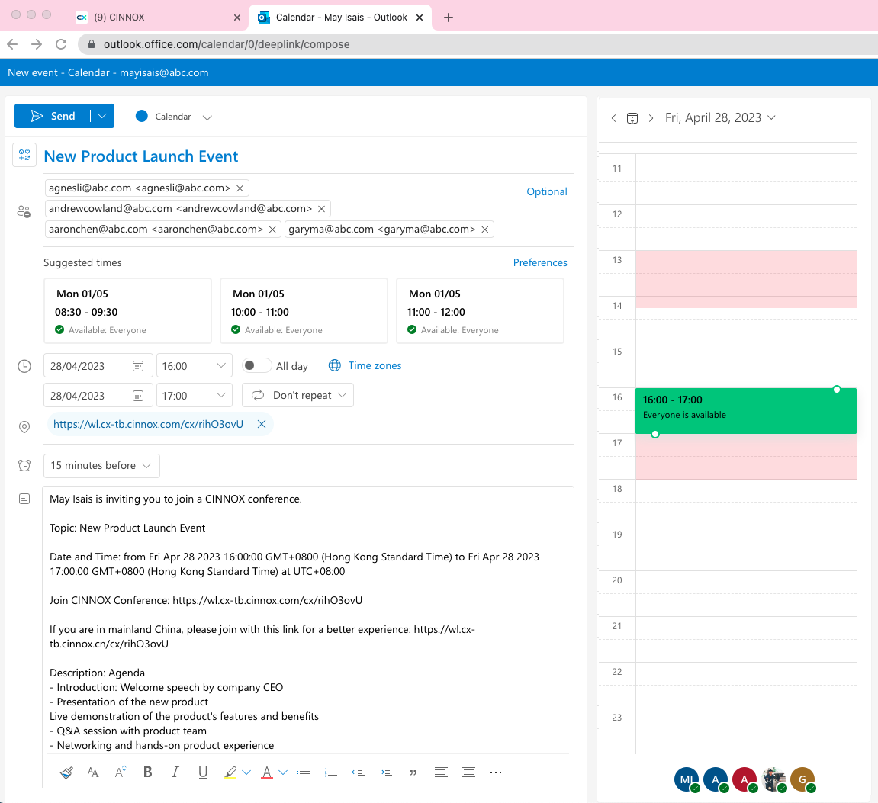Send the meeting invitation
This screenshot has width=878, height=803.
click(x=53, y=116)
